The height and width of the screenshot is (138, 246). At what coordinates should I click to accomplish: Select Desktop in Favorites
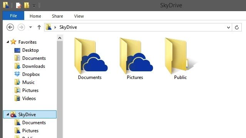pyautogui.click(x=27, y=50)
